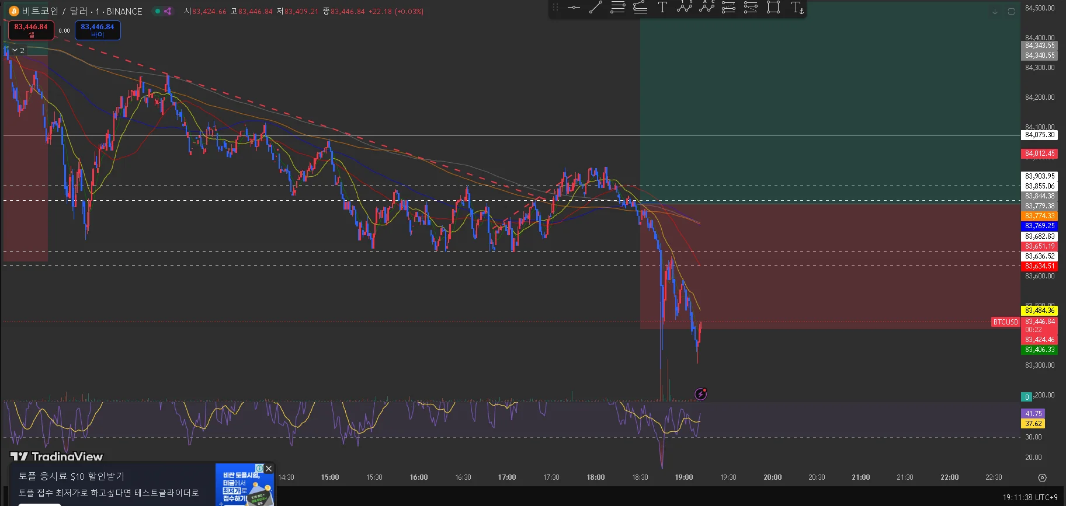Click the green 83,406.33 price label
Screen dimensions: 1066x506
coord(1040,350)
